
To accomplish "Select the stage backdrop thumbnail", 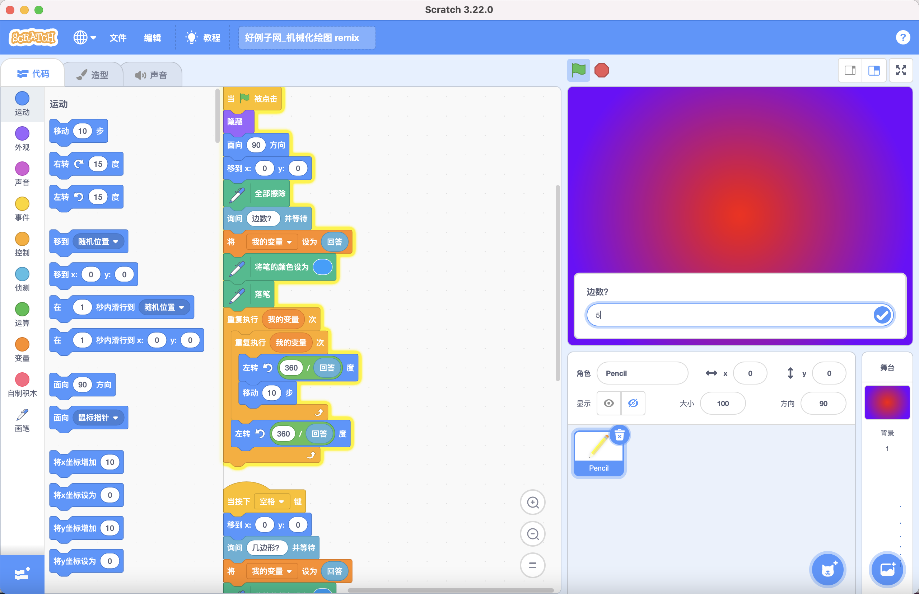I will pyautogui.click(x=887, y=402).
